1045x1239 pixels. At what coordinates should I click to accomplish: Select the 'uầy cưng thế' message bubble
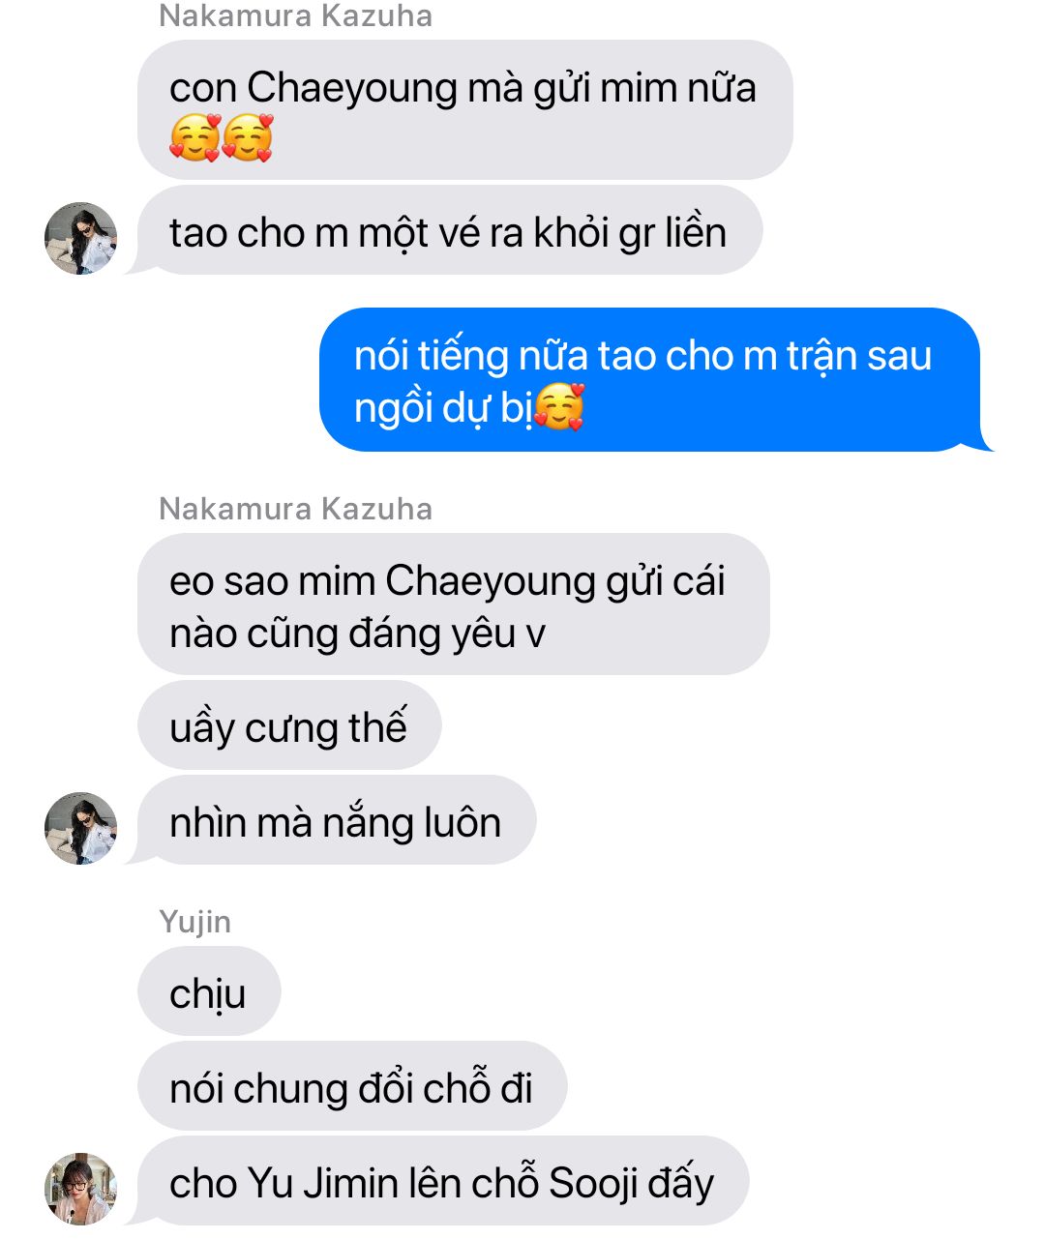point(289,725)
